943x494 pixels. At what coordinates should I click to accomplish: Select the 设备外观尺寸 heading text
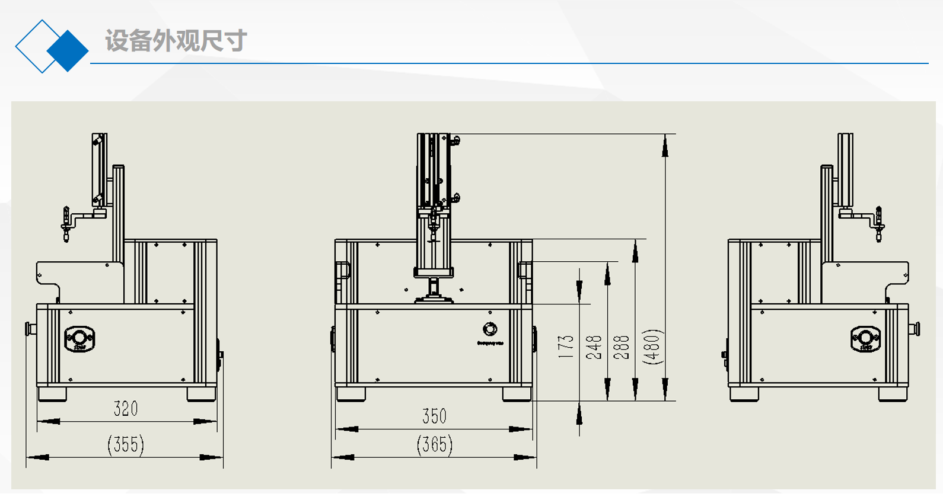pos(176,41)
